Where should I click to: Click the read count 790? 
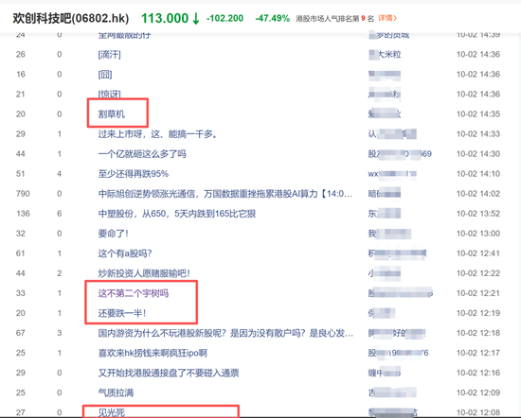(23, 194)
